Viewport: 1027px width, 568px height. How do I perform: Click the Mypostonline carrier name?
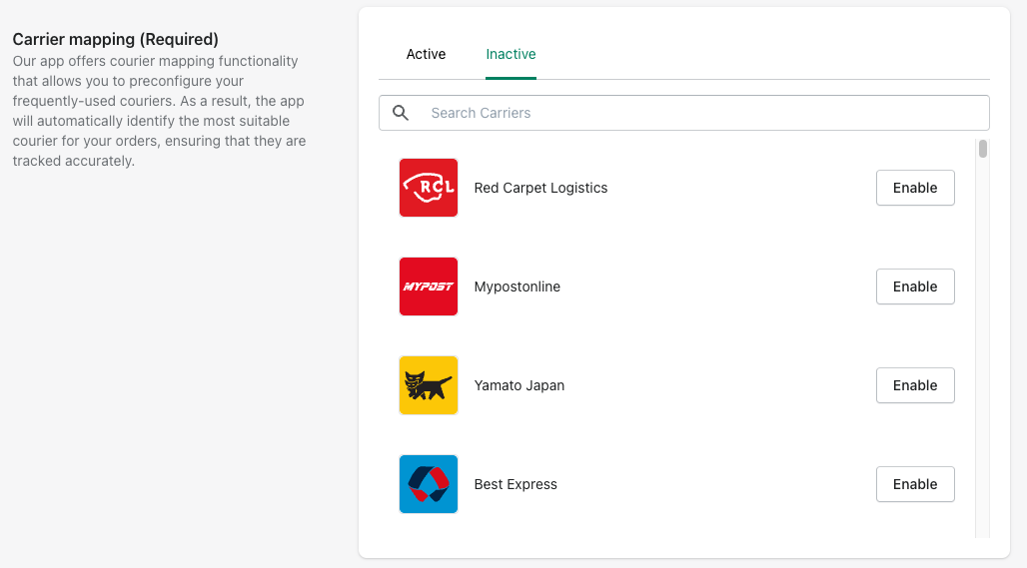click(516, 286)
